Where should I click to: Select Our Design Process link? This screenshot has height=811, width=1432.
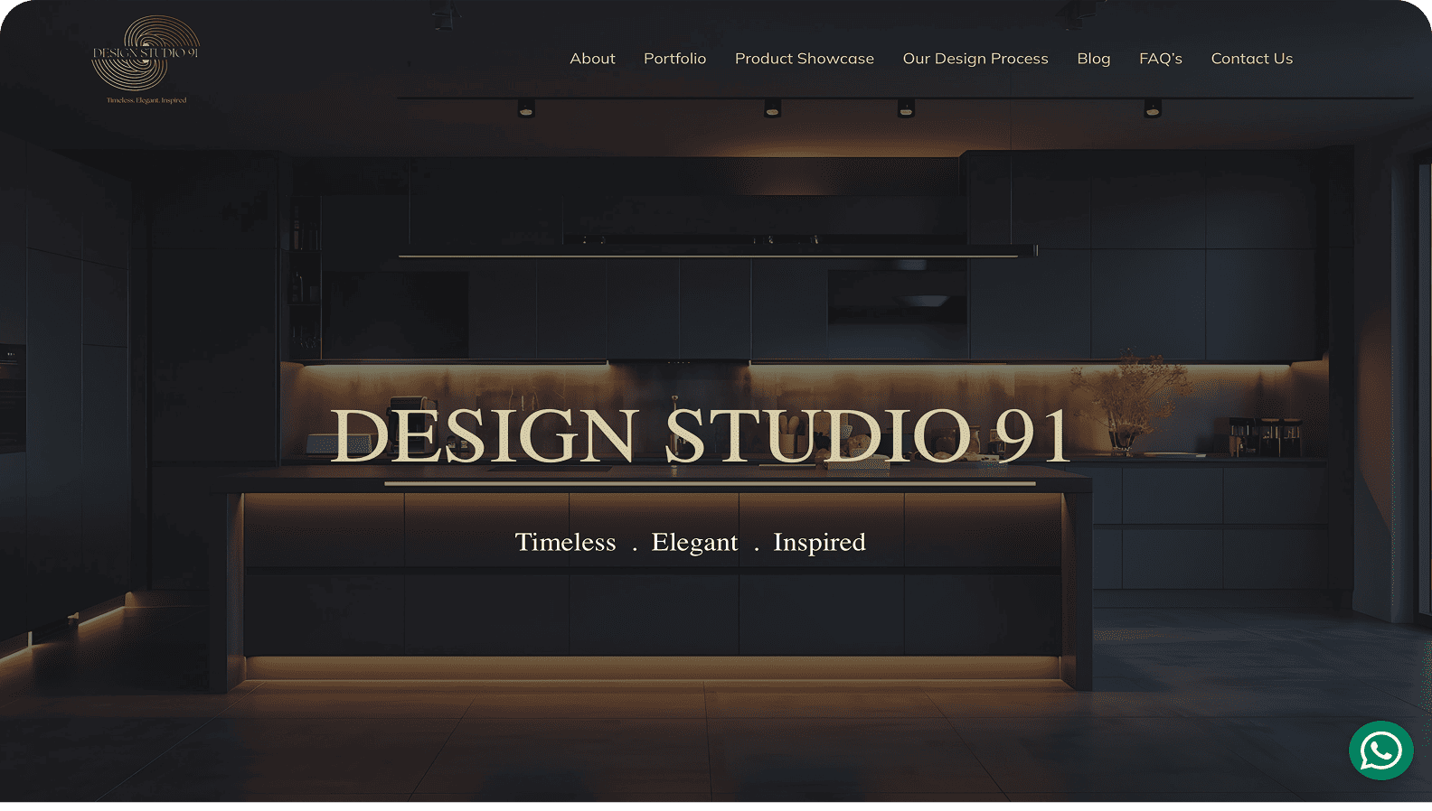(975, 59)
